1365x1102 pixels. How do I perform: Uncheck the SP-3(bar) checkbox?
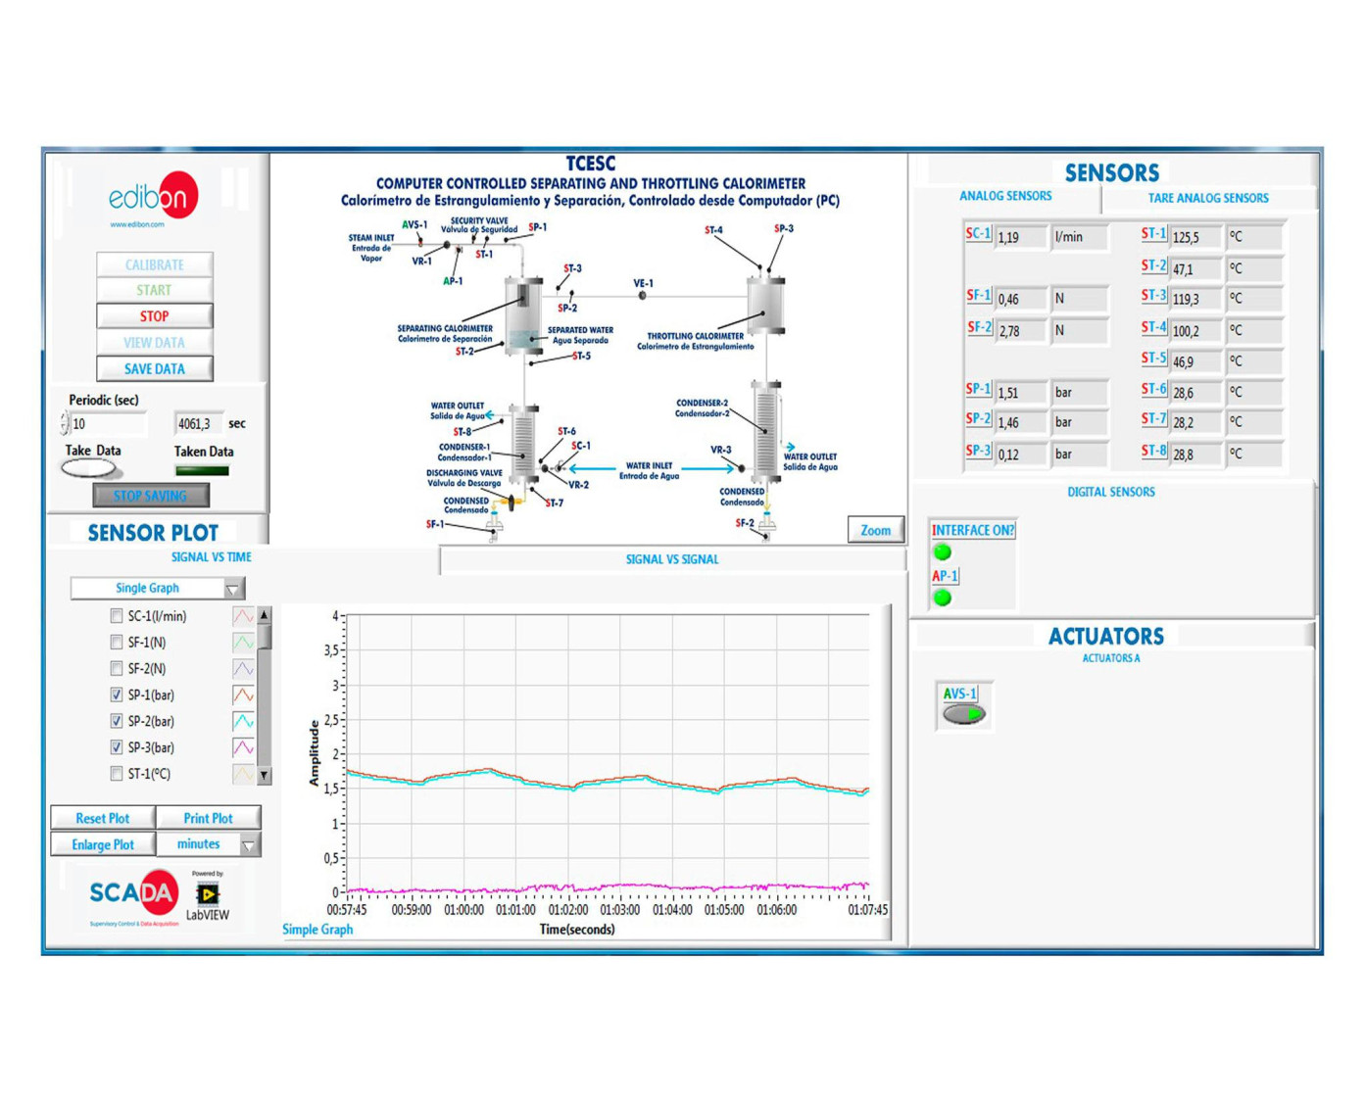click(117, 747)
